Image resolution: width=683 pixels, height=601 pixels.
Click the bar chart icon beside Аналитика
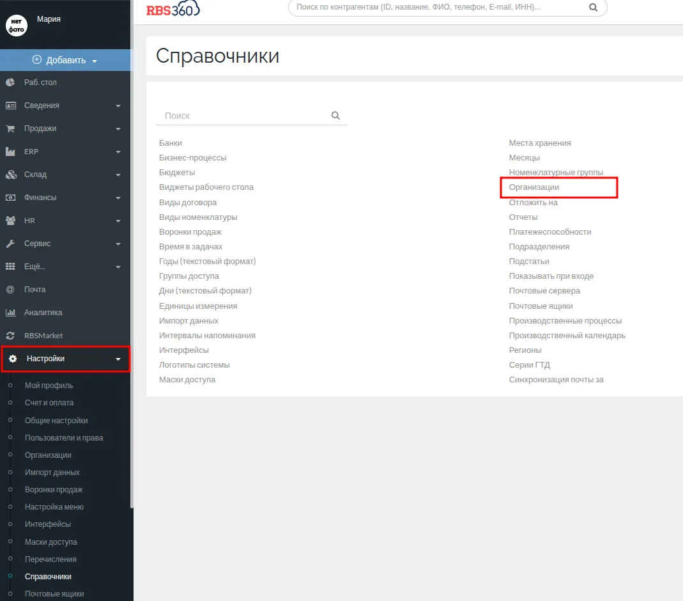point(10,313)
